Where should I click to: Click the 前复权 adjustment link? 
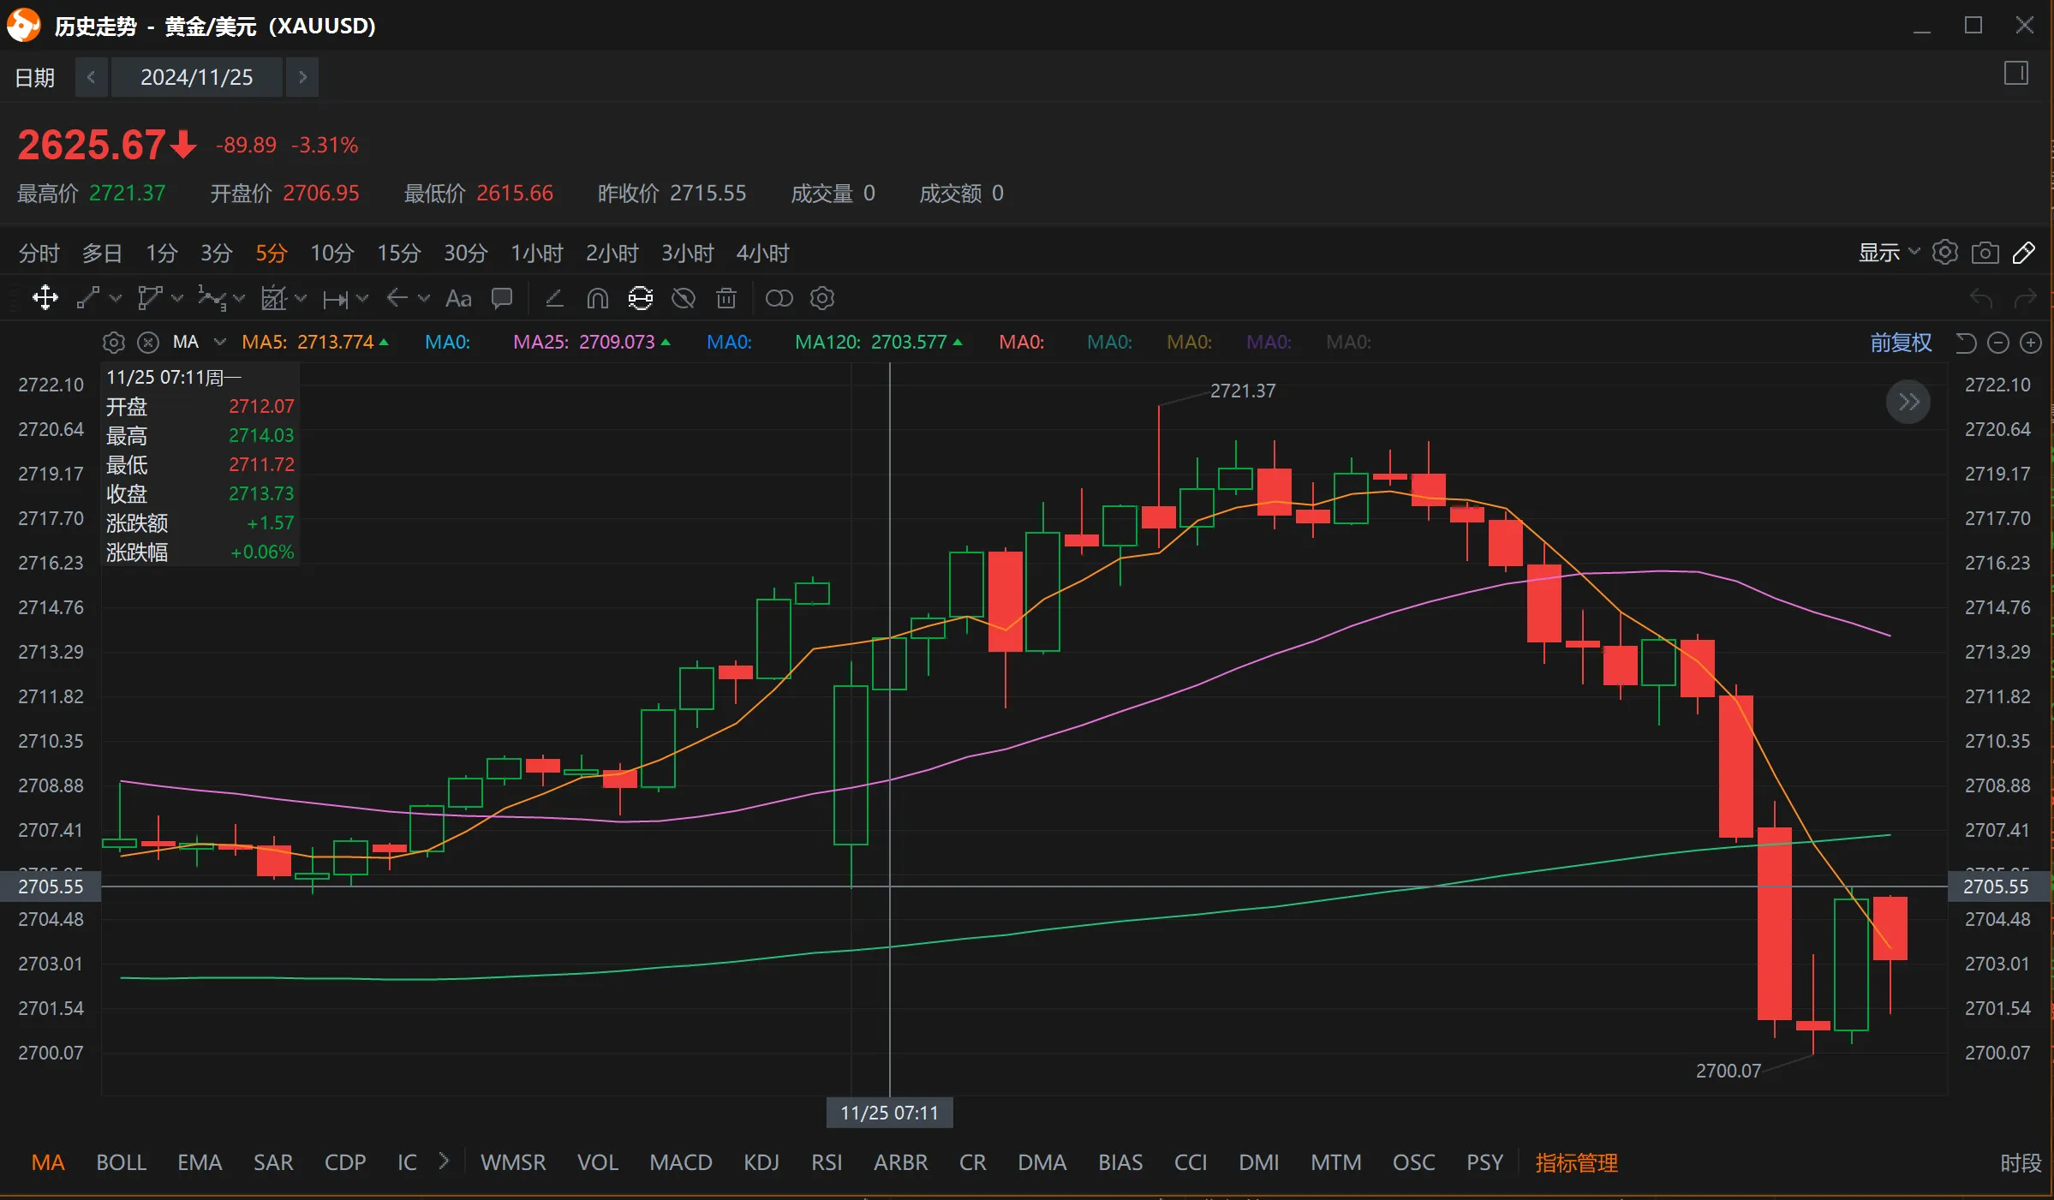pyautogui.click(x=1901, y=343)
